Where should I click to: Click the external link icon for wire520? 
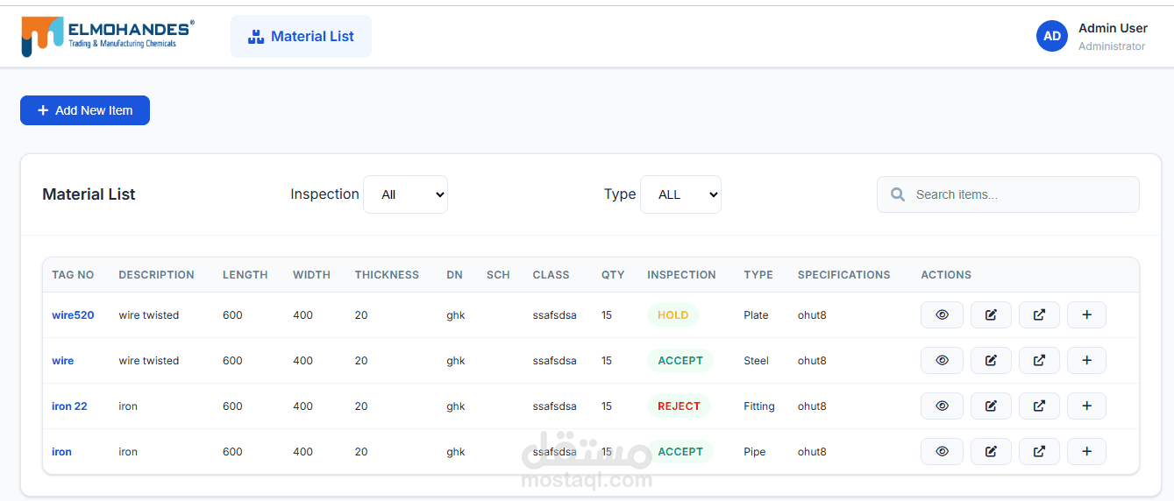[1039, 314]
